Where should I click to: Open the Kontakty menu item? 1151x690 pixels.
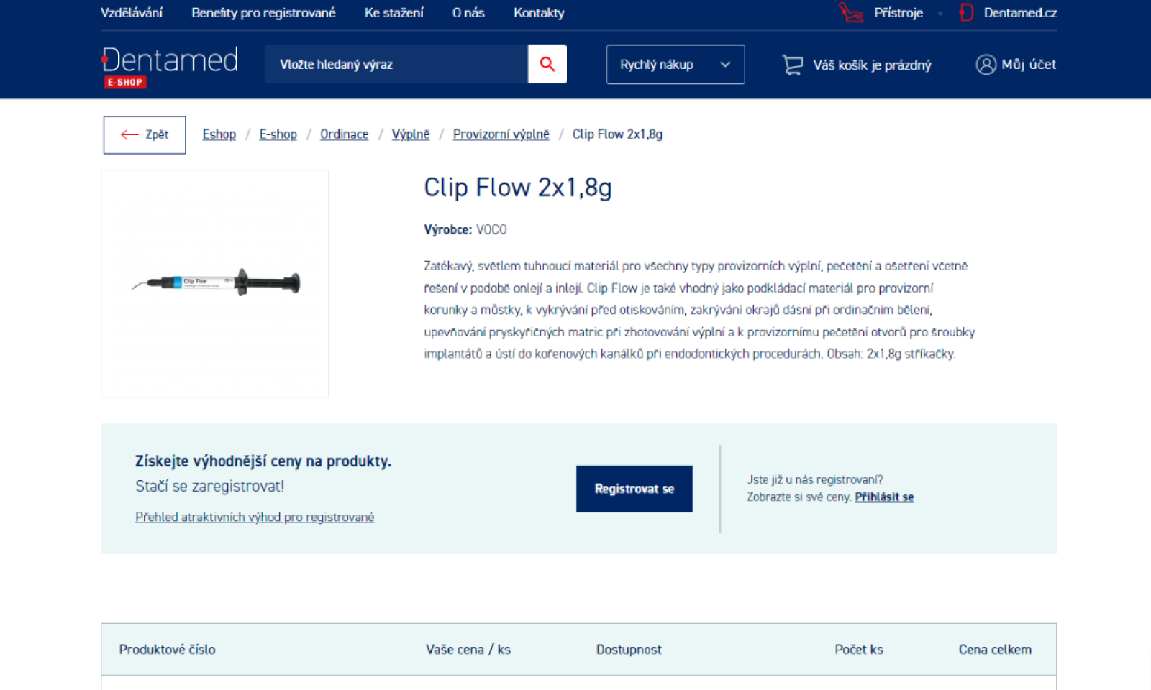(539, 13)
